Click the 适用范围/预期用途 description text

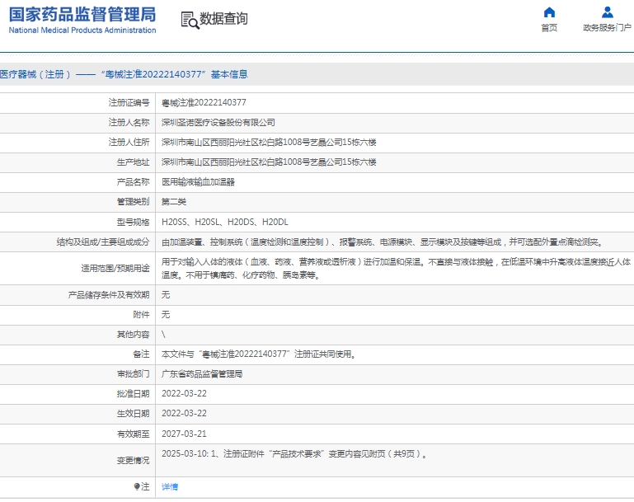click(x=397, y=269)
